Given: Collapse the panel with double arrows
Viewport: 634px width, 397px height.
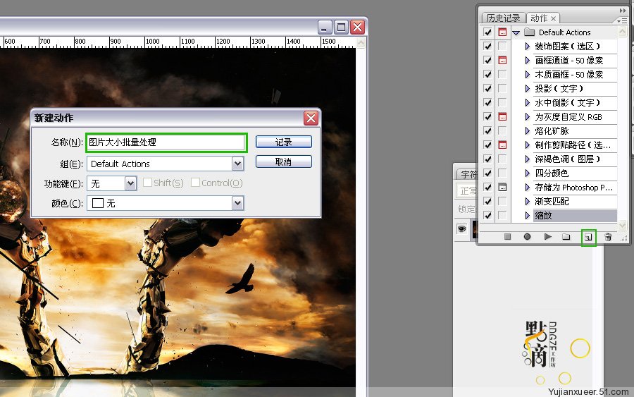Looking at the screenshot, I should pyautogui.click(x=623, y=11).
